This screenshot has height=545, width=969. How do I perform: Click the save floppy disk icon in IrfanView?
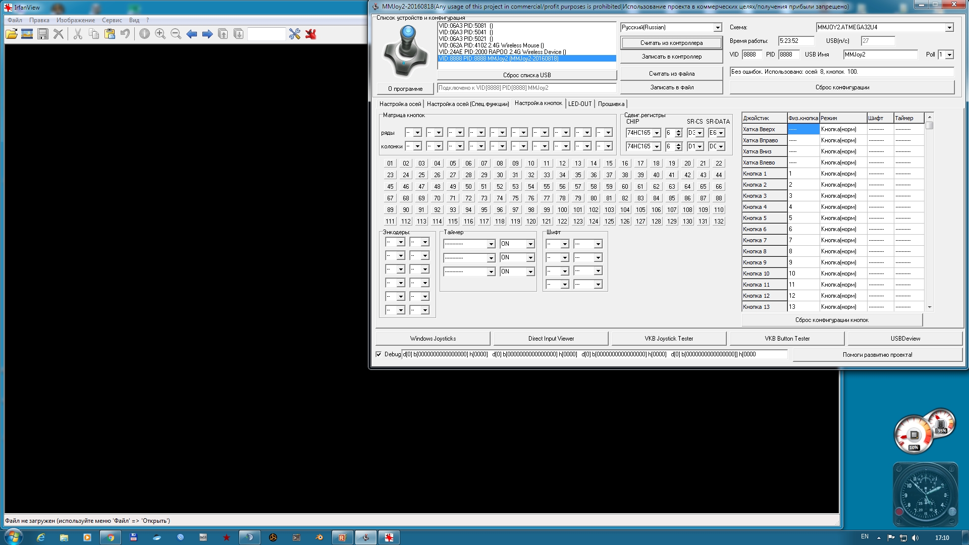(43, 34)
